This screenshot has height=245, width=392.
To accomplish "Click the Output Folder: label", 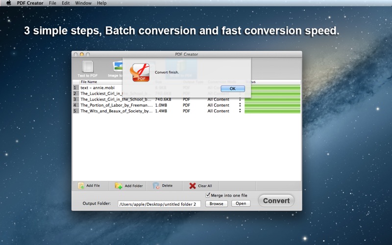I will click(x=97, y=203).
